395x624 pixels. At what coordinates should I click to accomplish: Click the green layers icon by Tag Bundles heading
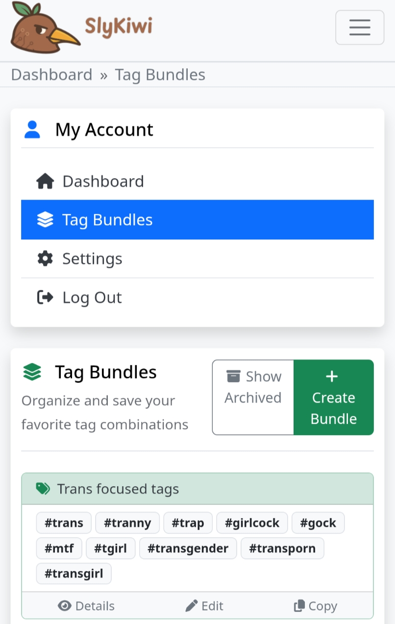pos(32,372)
